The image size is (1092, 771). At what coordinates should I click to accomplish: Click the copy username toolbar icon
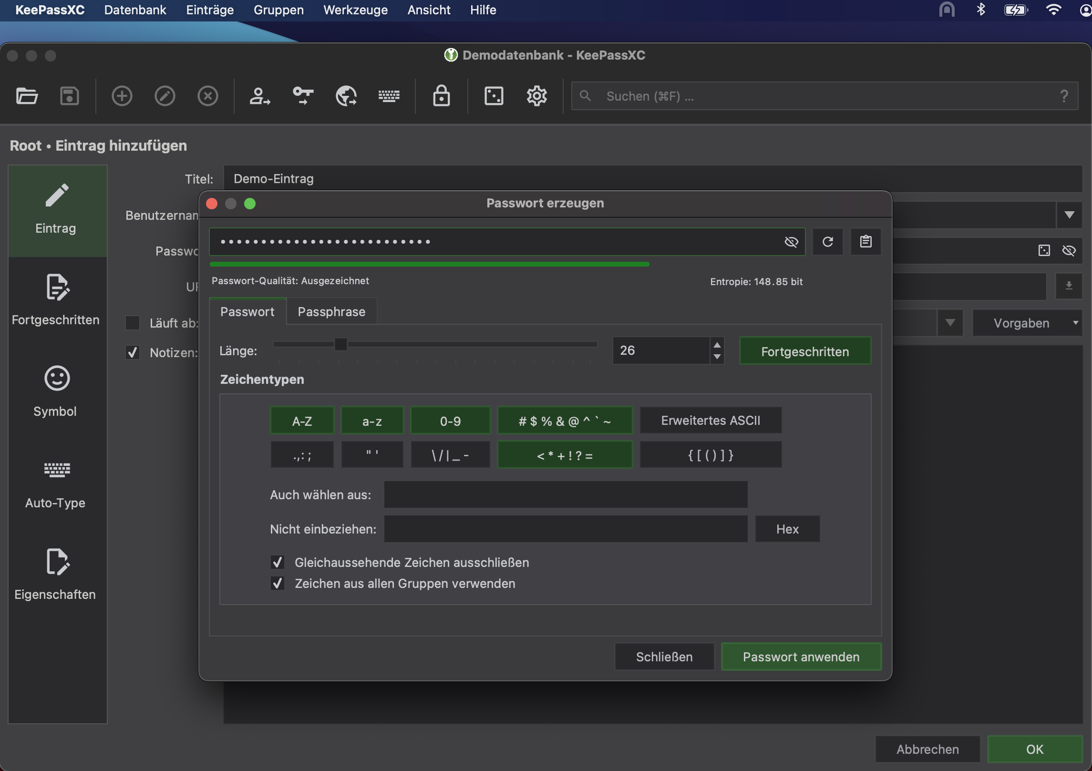tap(259, 96)
